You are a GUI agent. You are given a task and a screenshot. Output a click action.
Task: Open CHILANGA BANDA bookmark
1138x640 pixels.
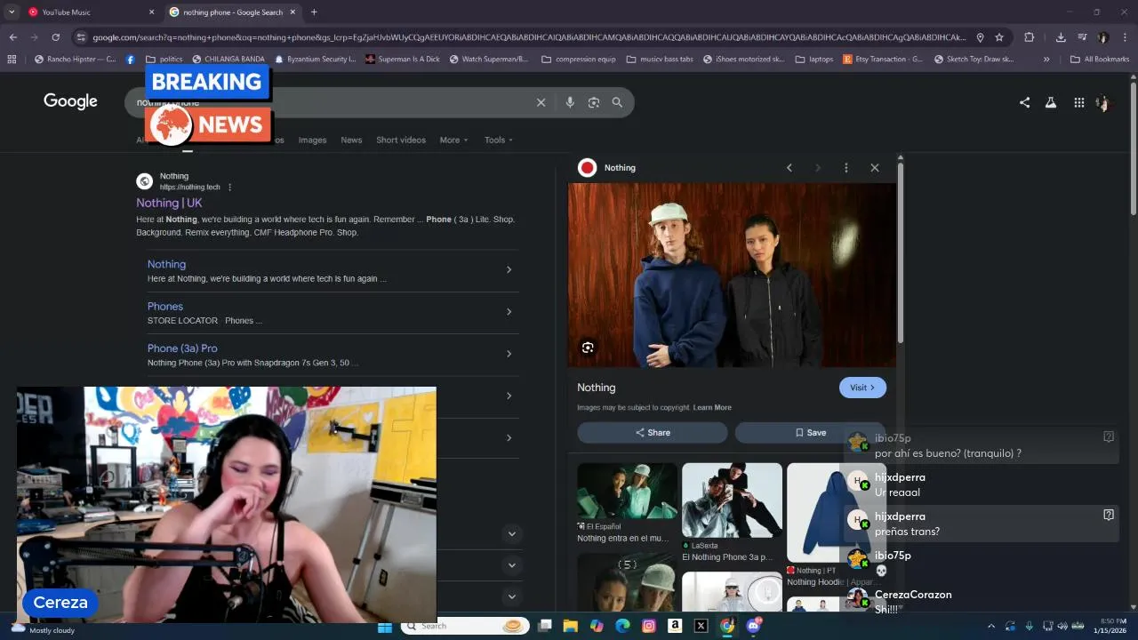pyautogui.click(x=229, y=60)
